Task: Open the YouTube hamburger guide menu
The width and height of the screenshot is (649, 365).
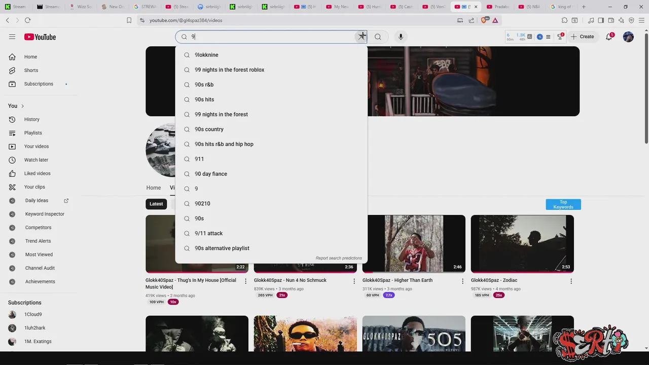Action: (12, 36)
